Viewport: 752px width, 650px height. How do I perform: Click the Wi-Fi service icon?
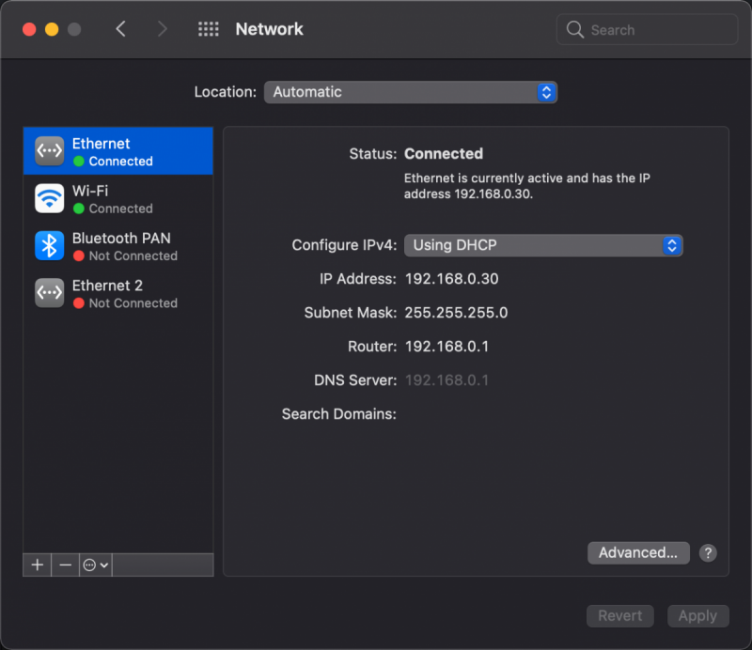pyautogui.click(x=49, y=198)
